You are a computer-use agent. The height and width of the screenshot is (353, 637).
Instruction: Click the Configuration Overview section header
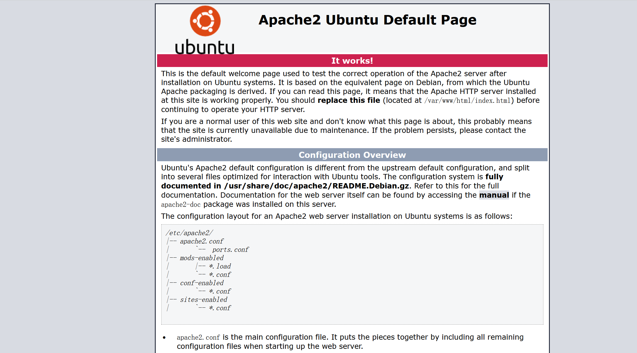[352, 155]
